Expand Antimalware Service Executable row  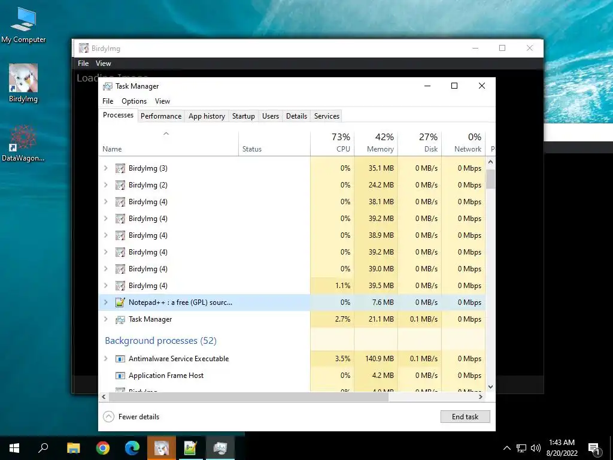(x=105, y=359)
